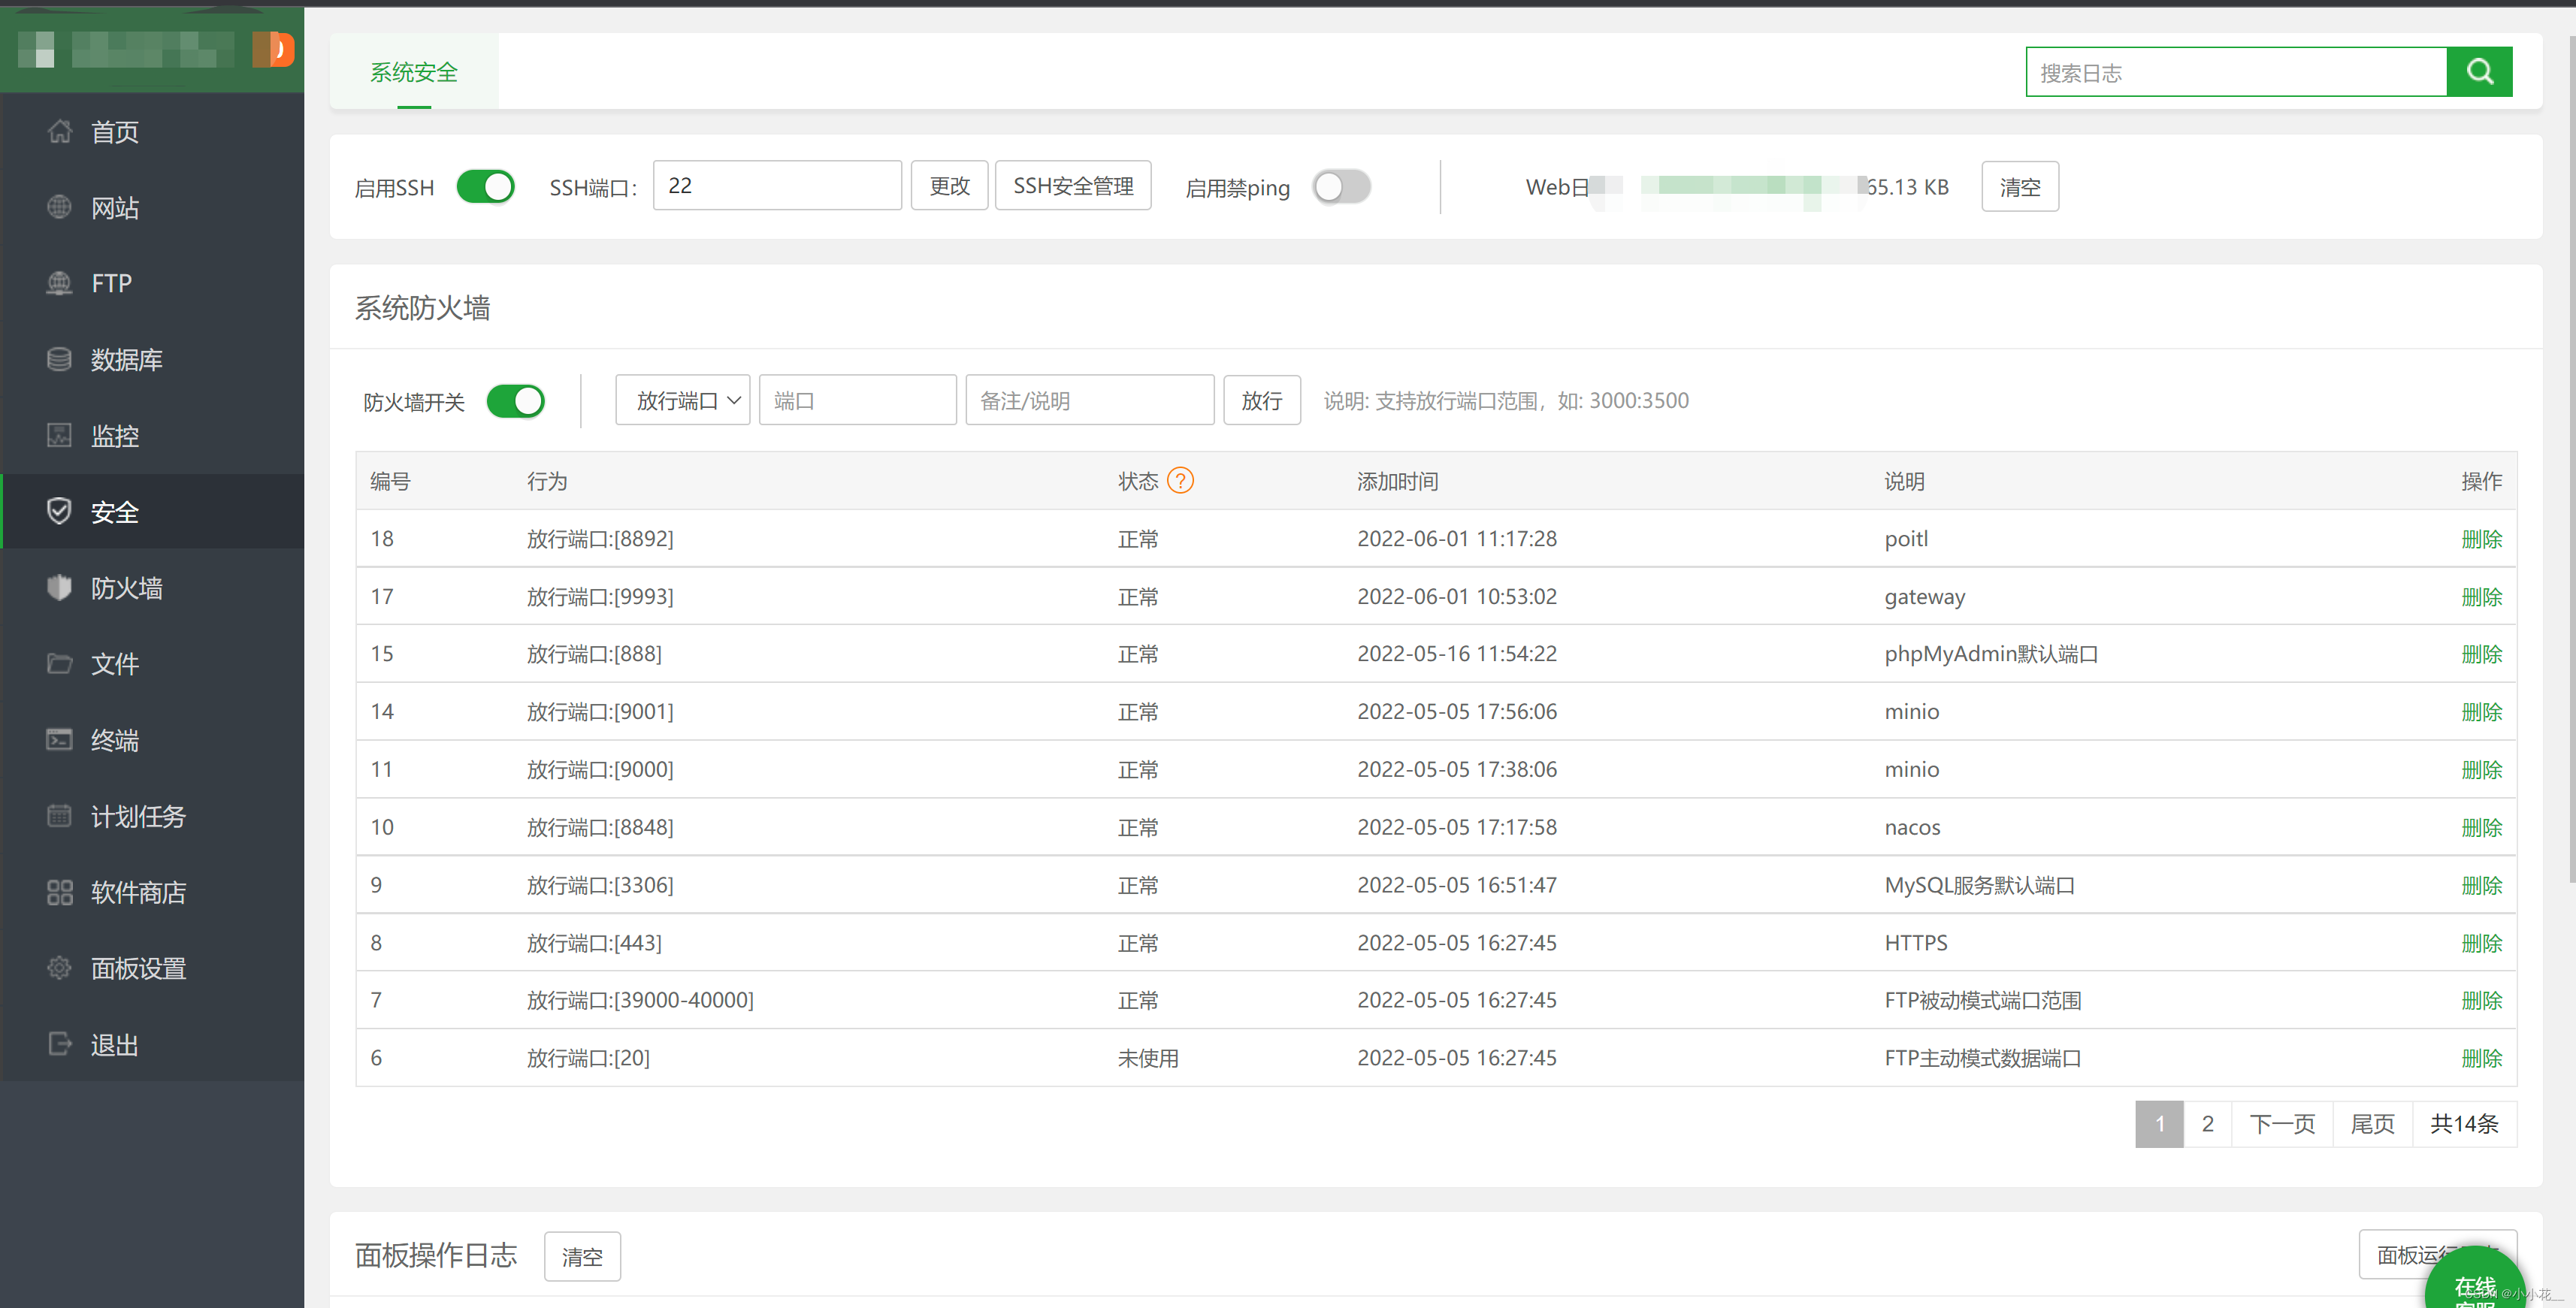The height and width of the screenshot is (1308, 2576).
Task: Click the status column question mark icon
Action: click(x=1180, y=481)
